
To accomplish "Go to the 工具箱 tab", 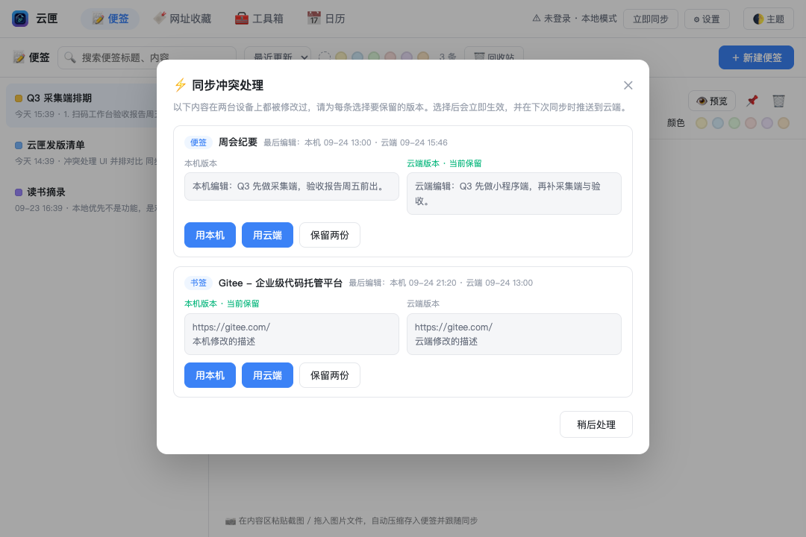I will pos(259,19).
